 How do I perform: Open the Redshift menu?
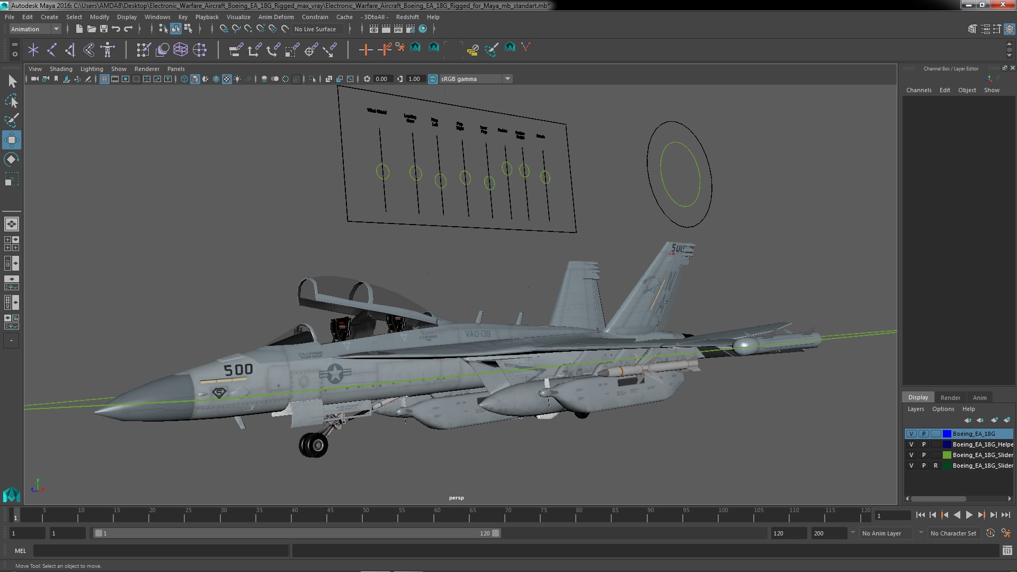[407, 17]
